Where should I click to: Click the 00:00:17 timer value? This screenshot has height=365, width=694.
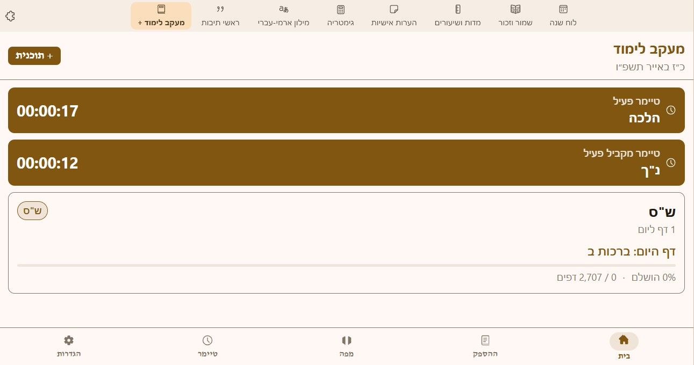point(47,111)
